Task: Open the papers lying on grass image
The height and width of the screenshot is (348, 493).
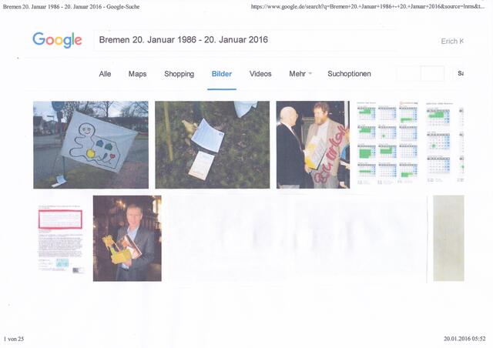Action: 213,145
